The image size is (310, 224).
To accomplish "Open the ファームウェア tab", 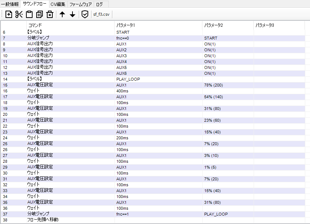I will (81, 4).
